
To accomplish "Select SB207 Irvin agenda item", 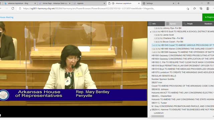I will (x=157, y=82).
